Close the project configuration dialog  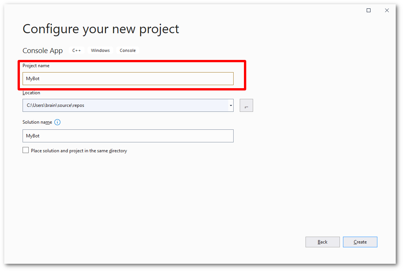click(x=387, y=10)
